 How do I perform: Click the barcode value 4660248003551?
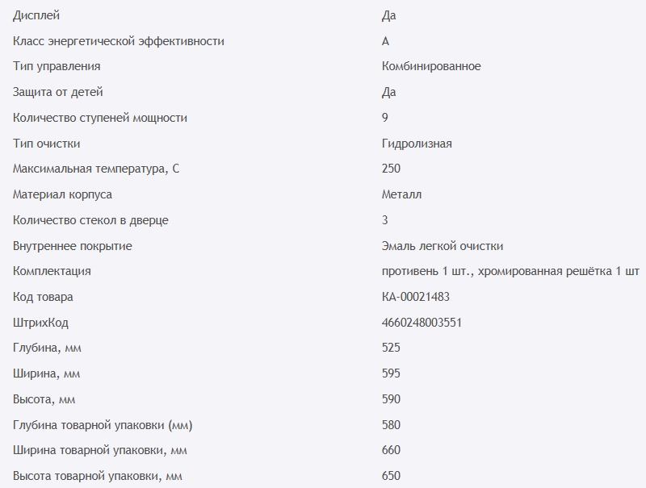click(422, 323)
